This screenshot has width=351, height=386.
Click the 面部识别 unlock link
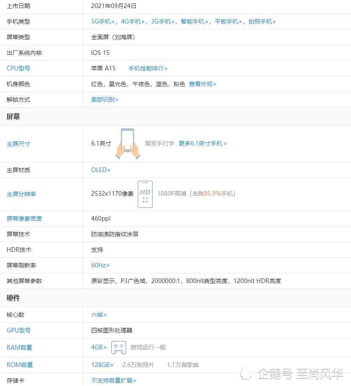point(105,100)
